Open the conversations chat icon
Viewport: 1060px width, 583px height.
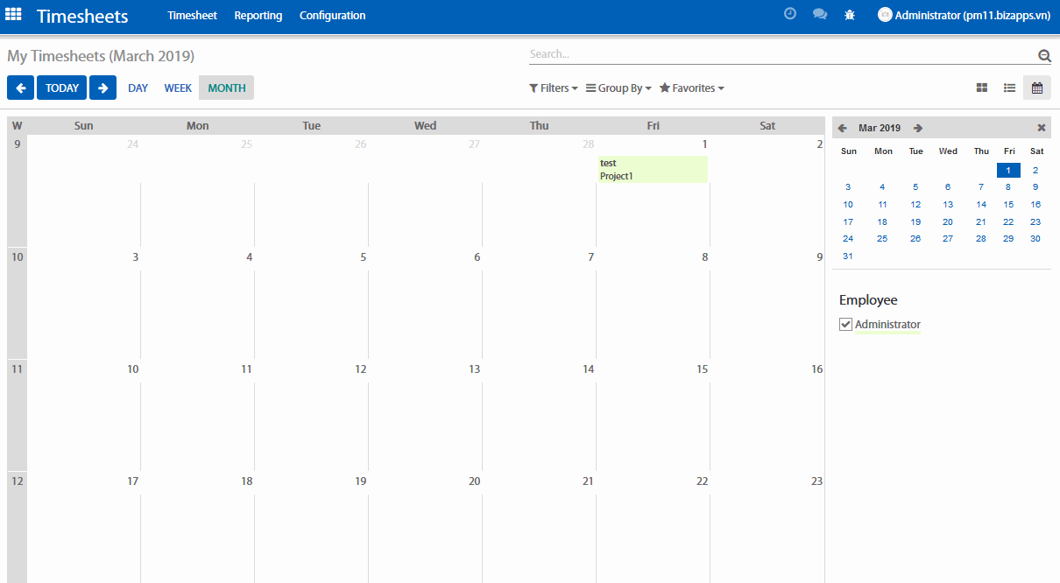819,15
